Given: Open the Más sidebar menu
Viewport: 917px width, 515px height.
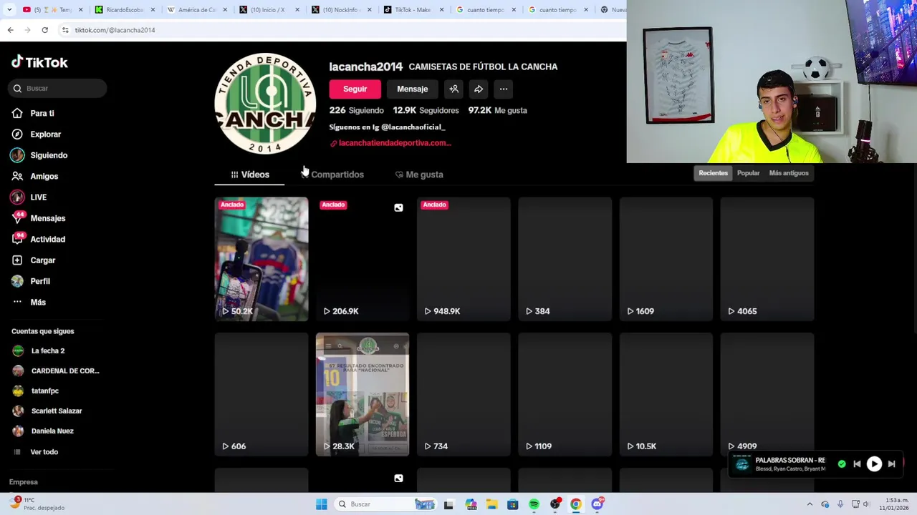Looking at the screenshot, I should (x=37, y=302).
